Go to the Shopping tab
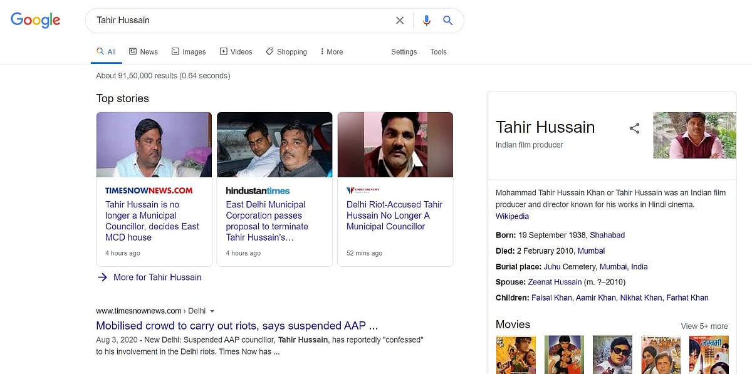This screenshot has height=374, width=752. 286,52
